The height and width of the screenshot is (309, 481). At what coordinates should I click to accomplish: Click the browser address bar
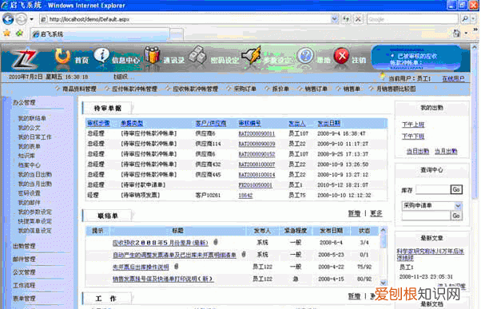point(185,19)
